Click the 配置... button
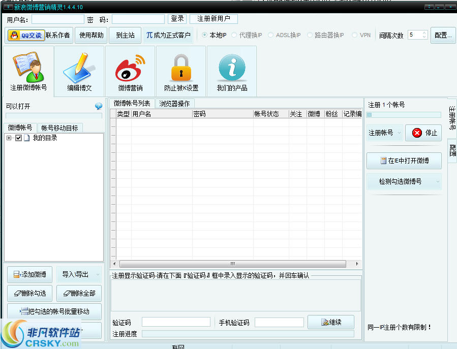Image resolution: width=457 pixels, height=349 pixels. tap(443, 35)
